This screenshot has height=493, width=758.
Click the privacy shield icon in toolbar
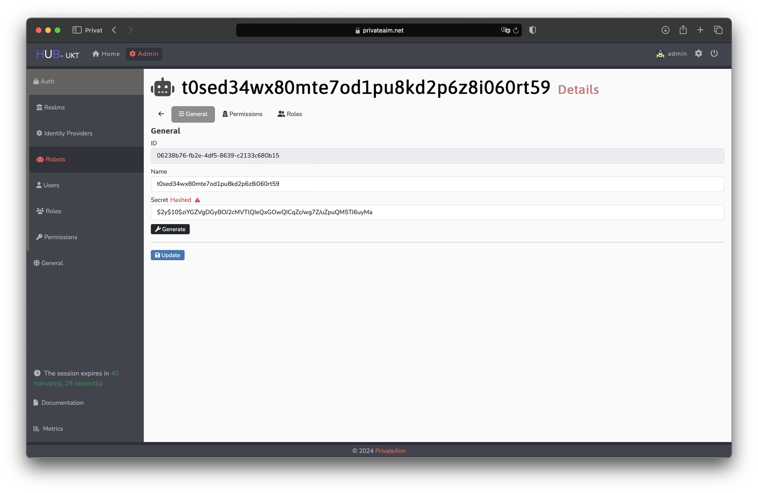532,30
